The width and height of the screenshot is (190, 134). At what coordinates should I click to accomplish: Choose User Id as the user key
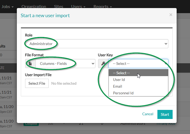pyautogui.click(x=138, y=80)
